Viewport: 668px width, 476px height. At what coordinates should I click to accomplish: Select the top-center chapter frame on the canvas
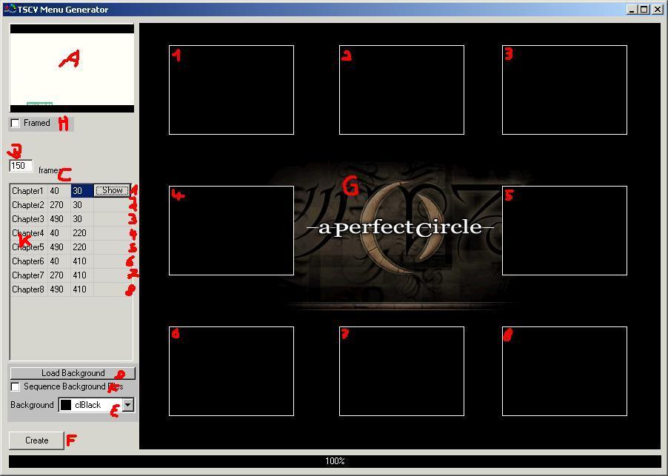click(401, 90)
